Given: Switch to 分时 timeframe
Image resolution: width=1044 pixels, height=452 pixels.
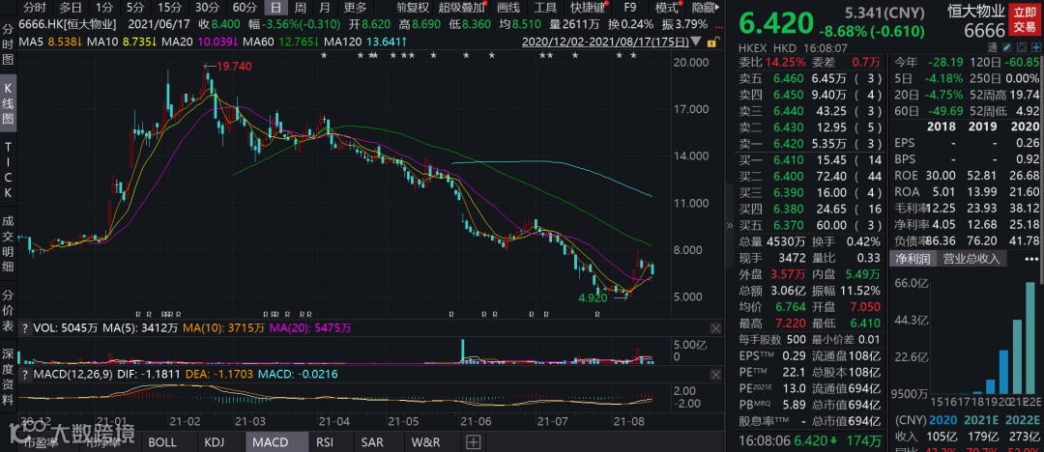Looking at the screenshot, I should tap(34, 8).
